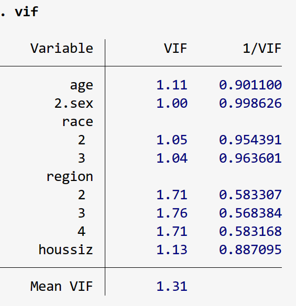Click the VIF column header
The image size is (296, 306).
[x=176, y=48]
